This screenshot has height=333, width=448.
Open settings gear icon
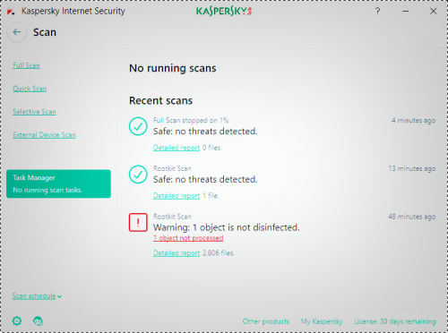[17, 321]
